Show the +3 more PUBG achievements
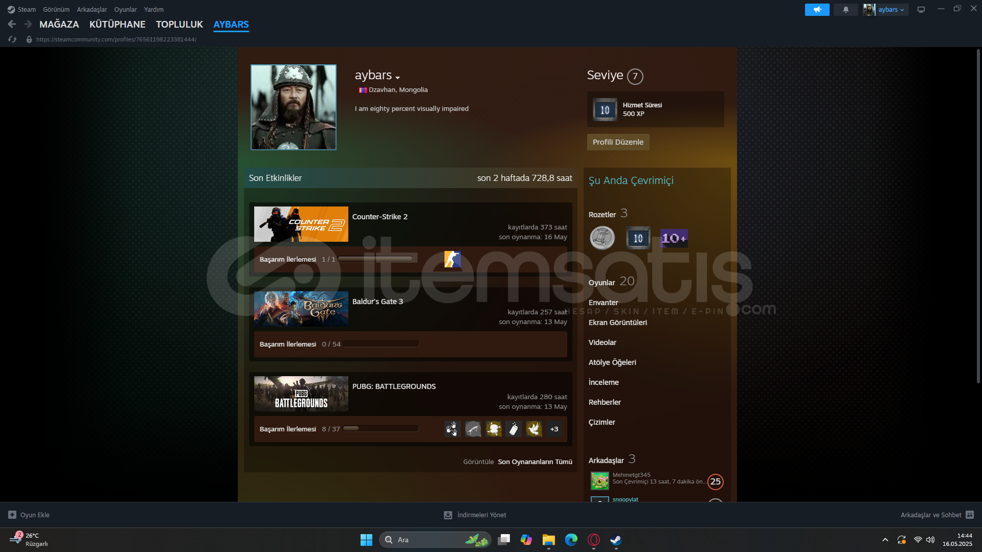The height and width of the screenshot is (552, 982). pos(554,429)
